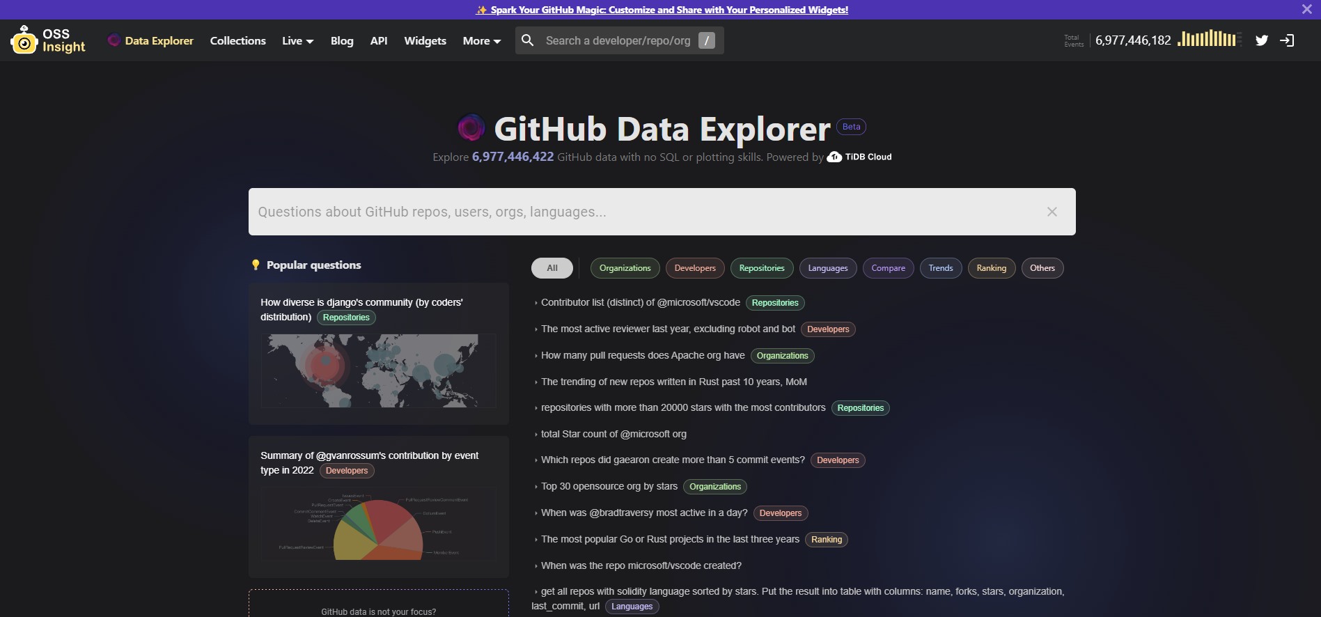1321x617 pixels.
Task: Open django's community diversity question
Action: 361,309
